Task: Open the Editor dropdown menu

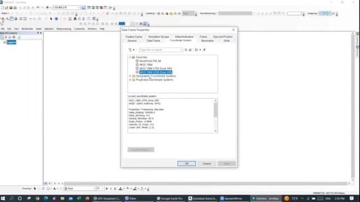Action: tap(5, 13)
